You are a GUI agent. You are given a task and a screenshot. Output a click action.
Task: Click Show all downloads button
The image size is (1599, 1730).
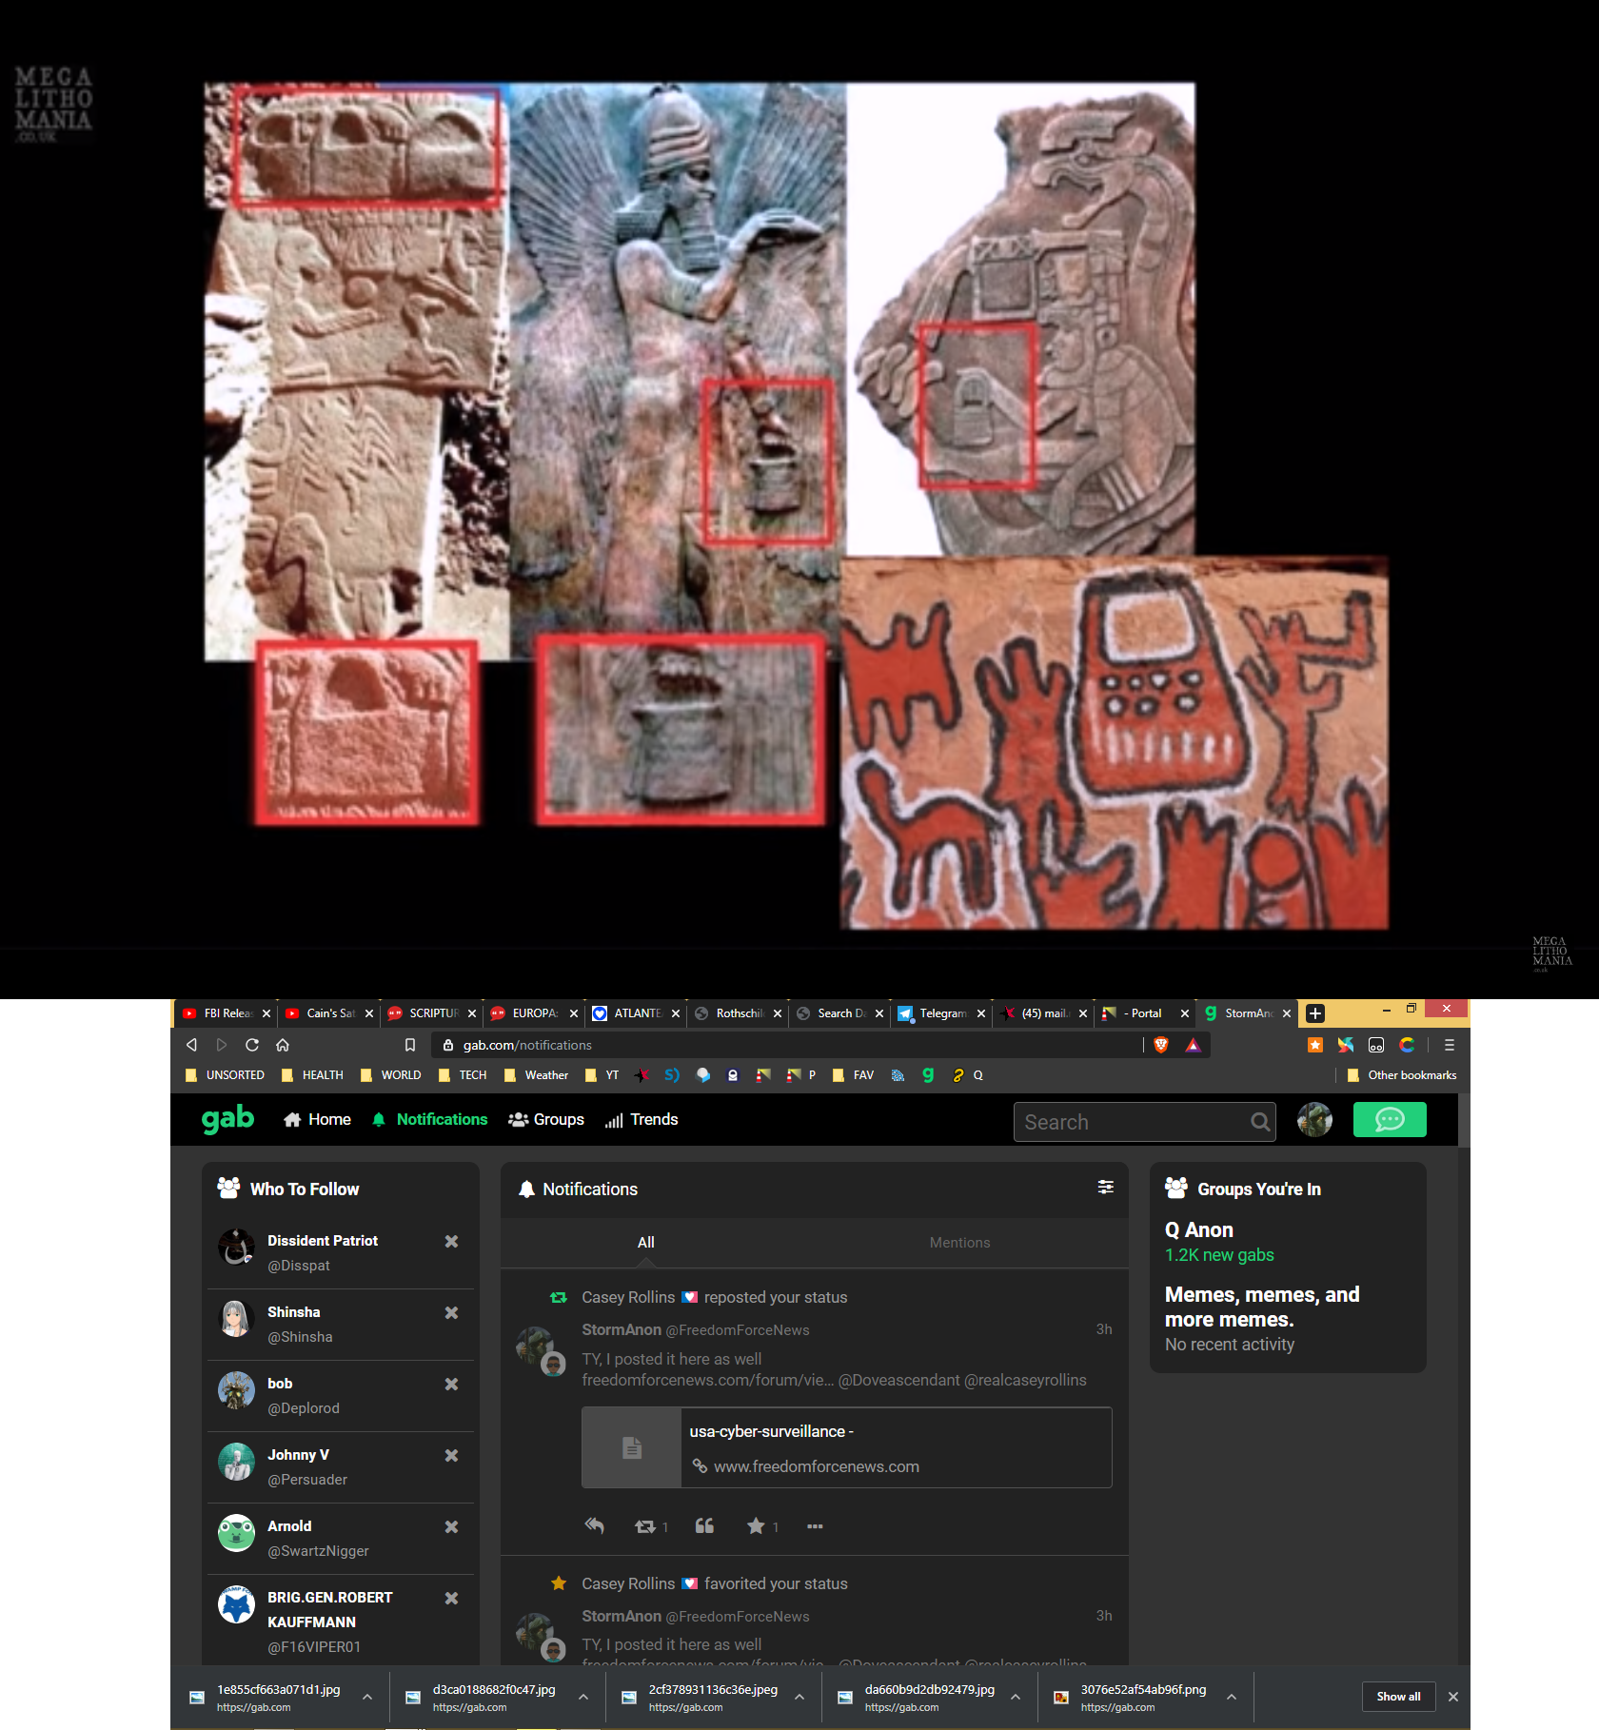pos(1398,1697)
